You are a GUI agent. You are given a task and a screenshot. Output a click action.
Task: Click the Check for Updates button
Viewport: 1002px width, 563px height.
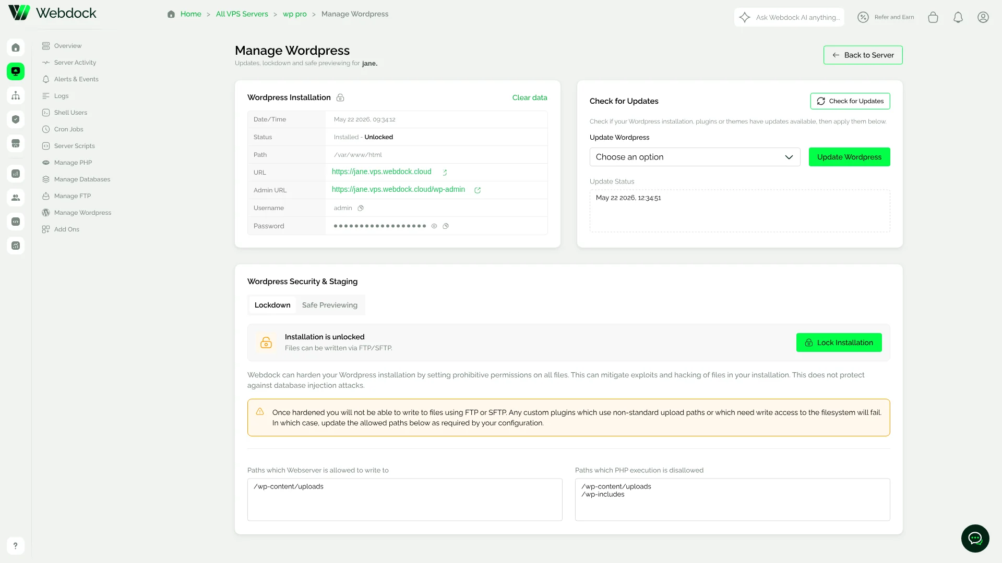850,101
